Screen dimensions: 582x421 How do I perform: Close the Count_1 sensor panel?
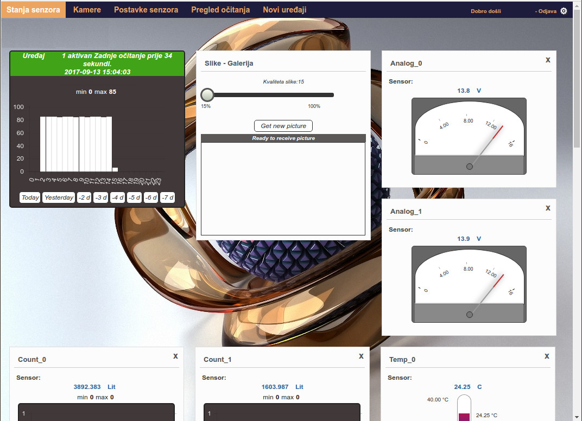click(361, 356)
